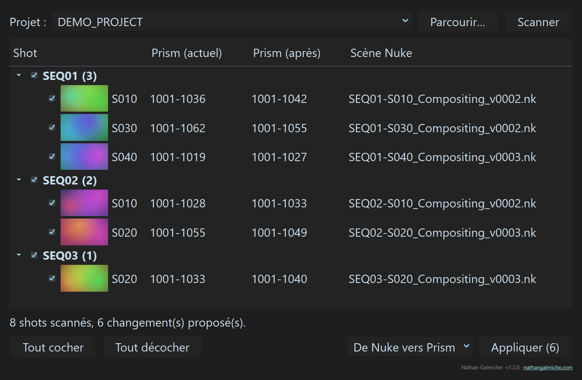This screenshot has width=582, height=380.
Task: Uncheck the SEQ01 group checkbox
Action: pyautogui.click(x=34, y=75)
